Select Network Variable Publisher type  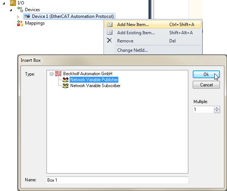[94, 80]
